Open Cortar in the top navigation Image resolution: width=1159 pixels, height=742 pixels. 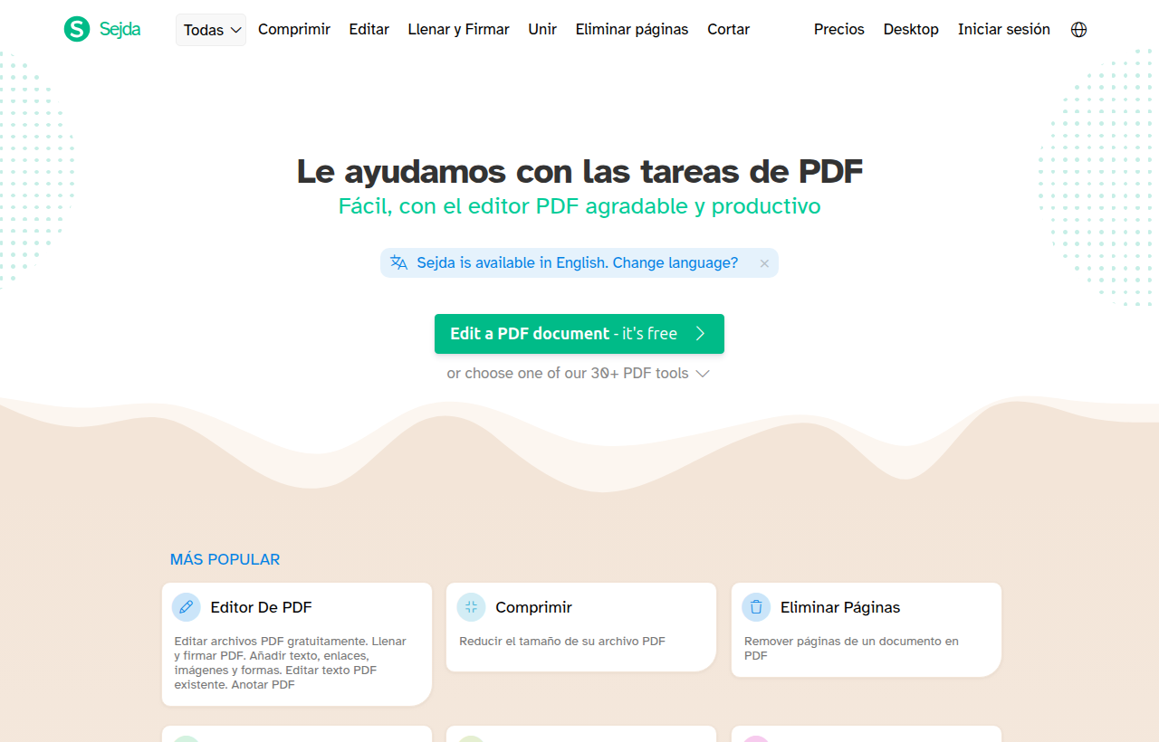(729, 30)
